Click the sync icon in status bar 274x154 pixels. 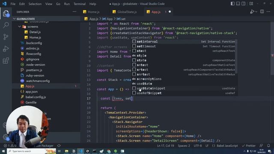click(x=59, y=145)
